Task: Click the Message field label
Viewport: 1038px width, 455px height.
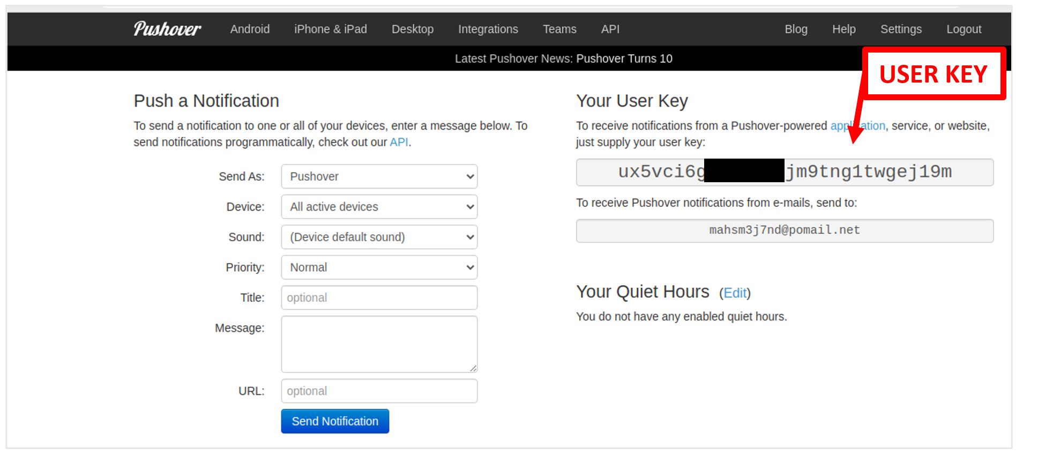Action: click(x=240, y=328)
